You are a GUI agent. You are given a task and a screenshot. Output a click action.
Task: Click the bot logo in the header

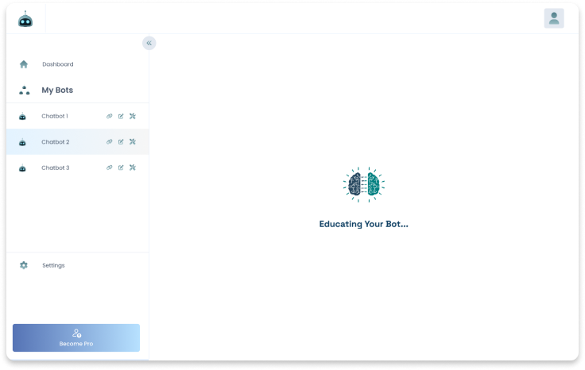25,20
